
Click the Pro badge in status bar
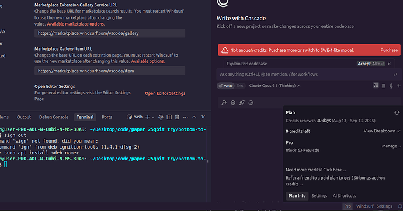point(348,206)
